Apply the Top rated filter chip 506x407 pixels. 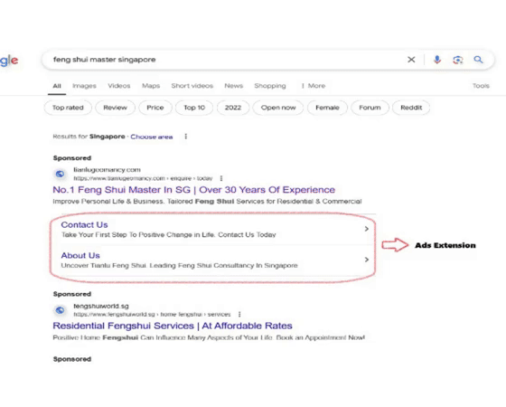coord(68,108)
